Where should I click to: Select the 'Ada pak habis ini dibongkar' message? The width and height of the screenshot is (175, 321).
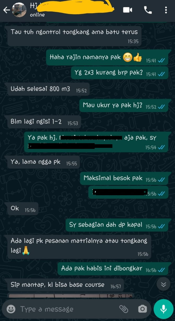pyautogui.click(x=113, y=269)
